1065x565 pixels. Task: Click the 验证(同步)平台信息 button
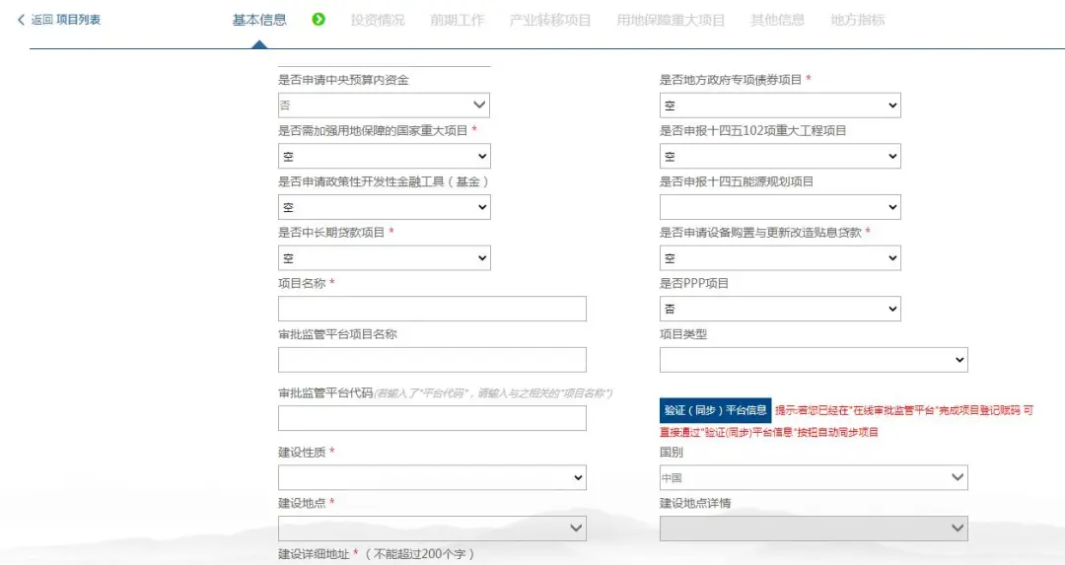(x=715, y=410)
